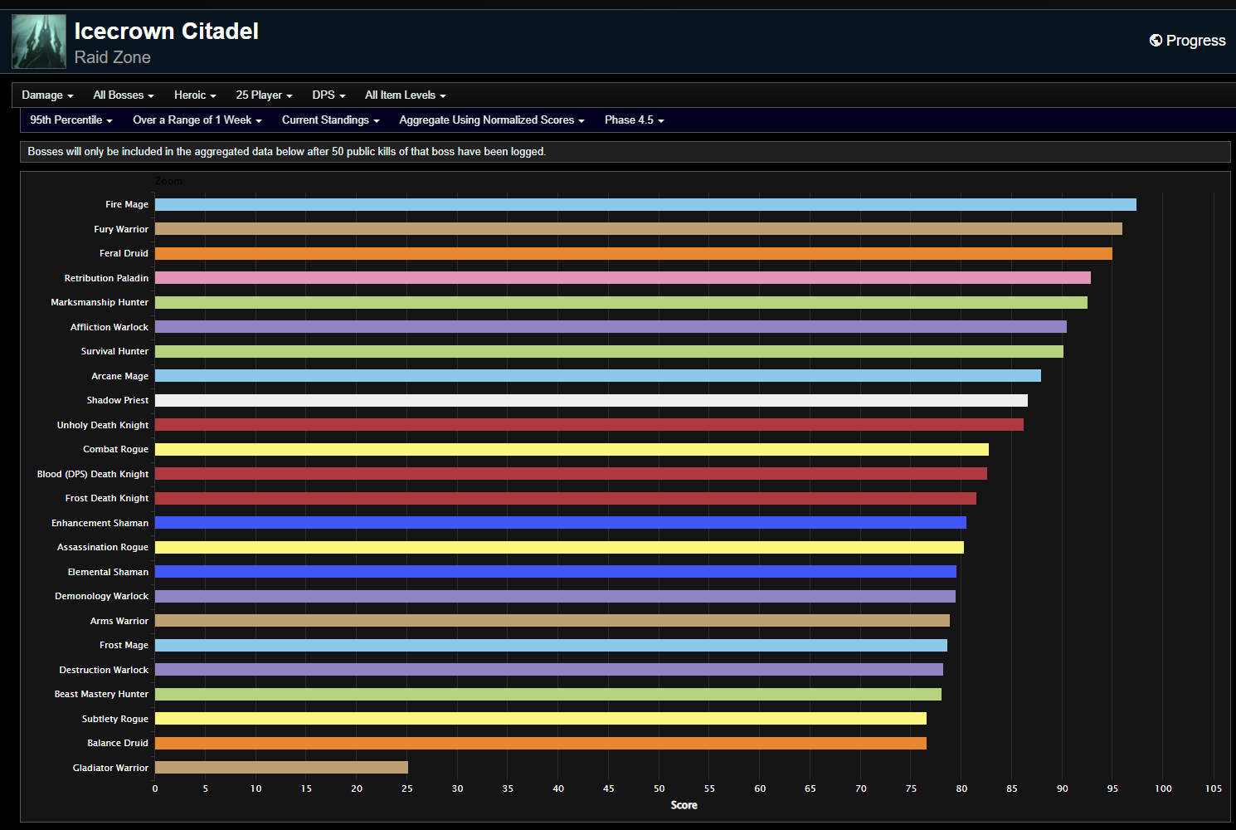Image resolution: width=1236 pixels, height=830 pixels.
Task: Click the Survival Hunter bar
Action: click(x=609, y=351)
